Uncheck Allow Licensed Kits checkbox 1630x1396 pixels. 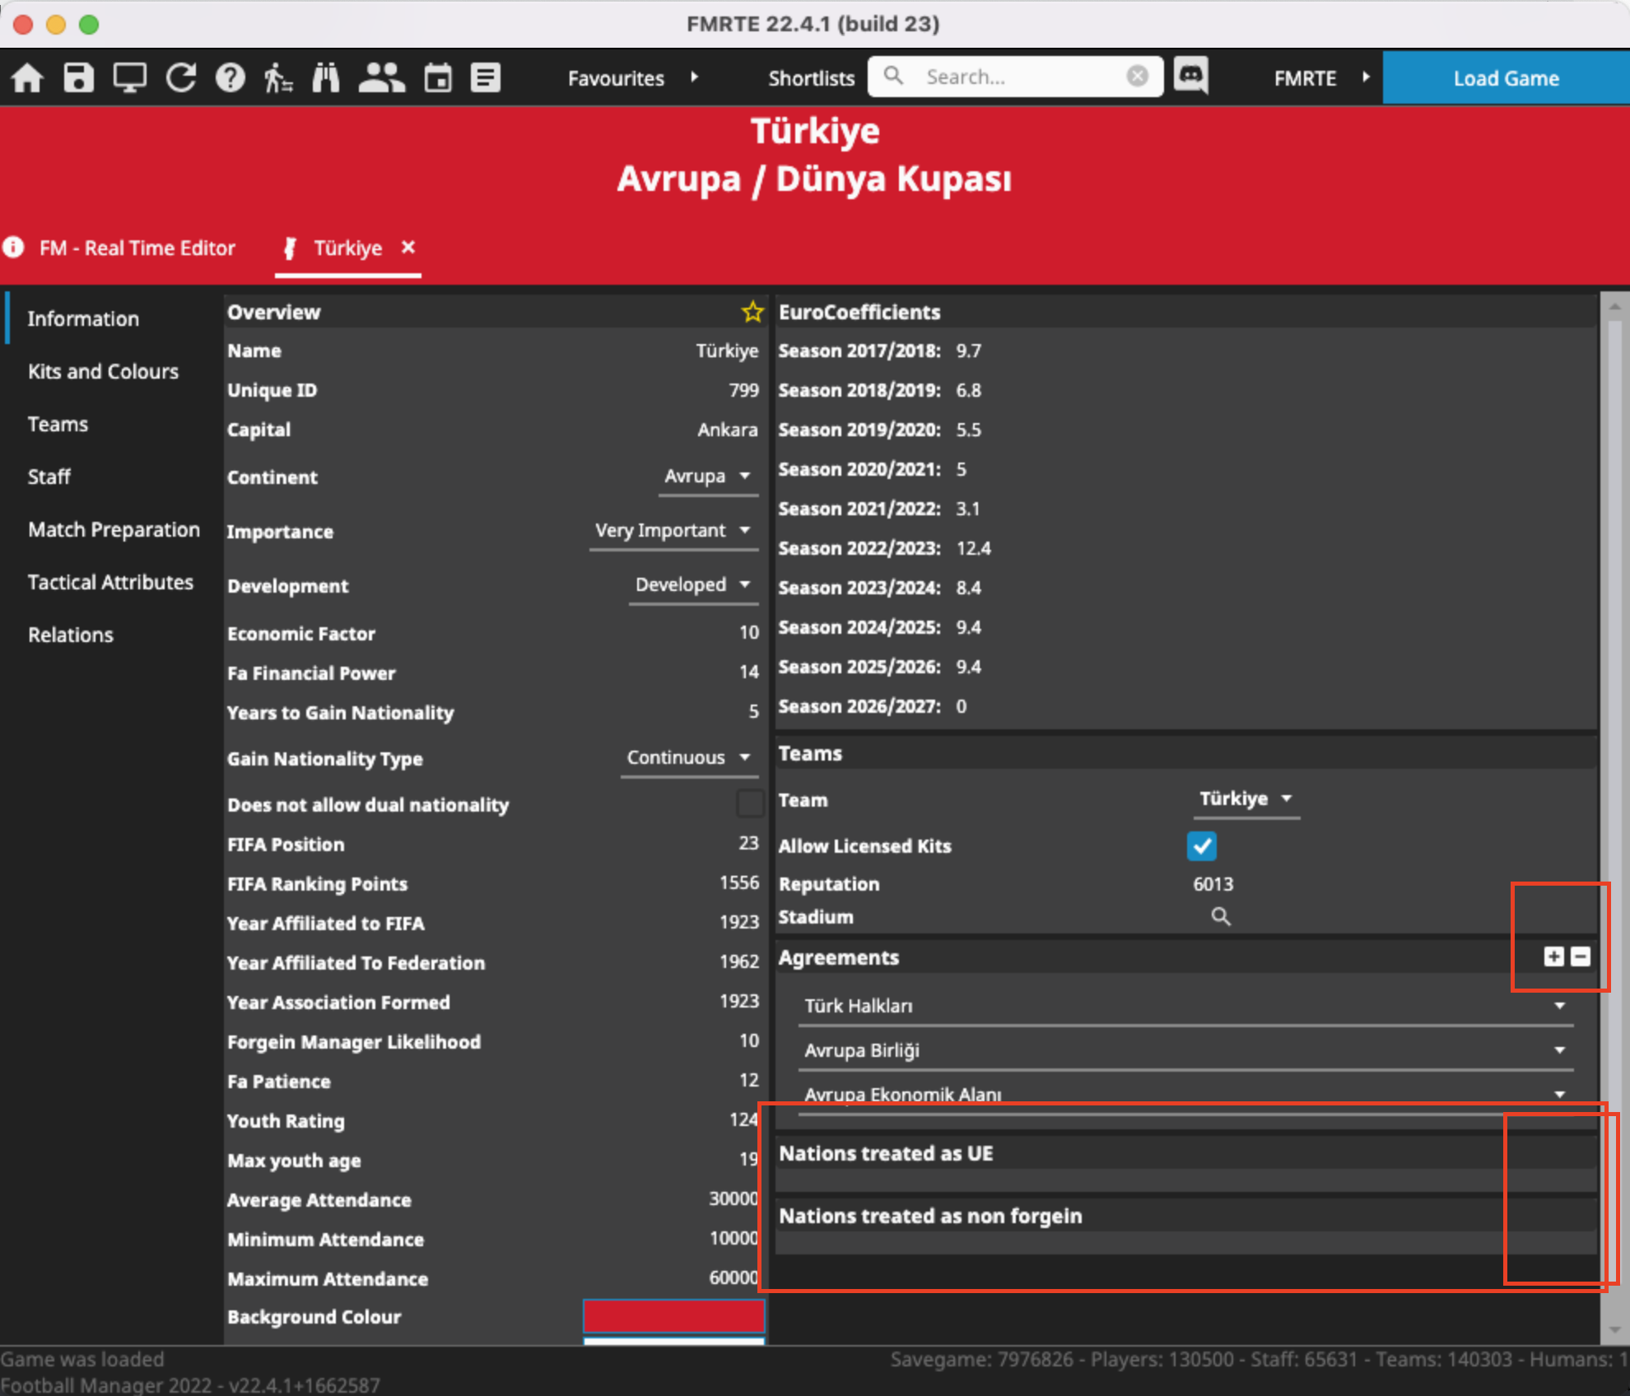(1201, 845)
